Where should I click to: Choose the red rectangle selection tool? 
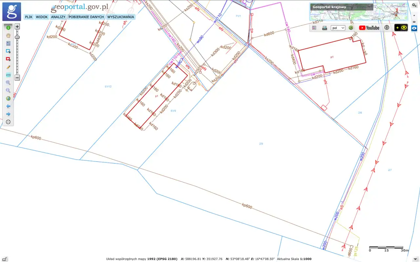point(8,59)
